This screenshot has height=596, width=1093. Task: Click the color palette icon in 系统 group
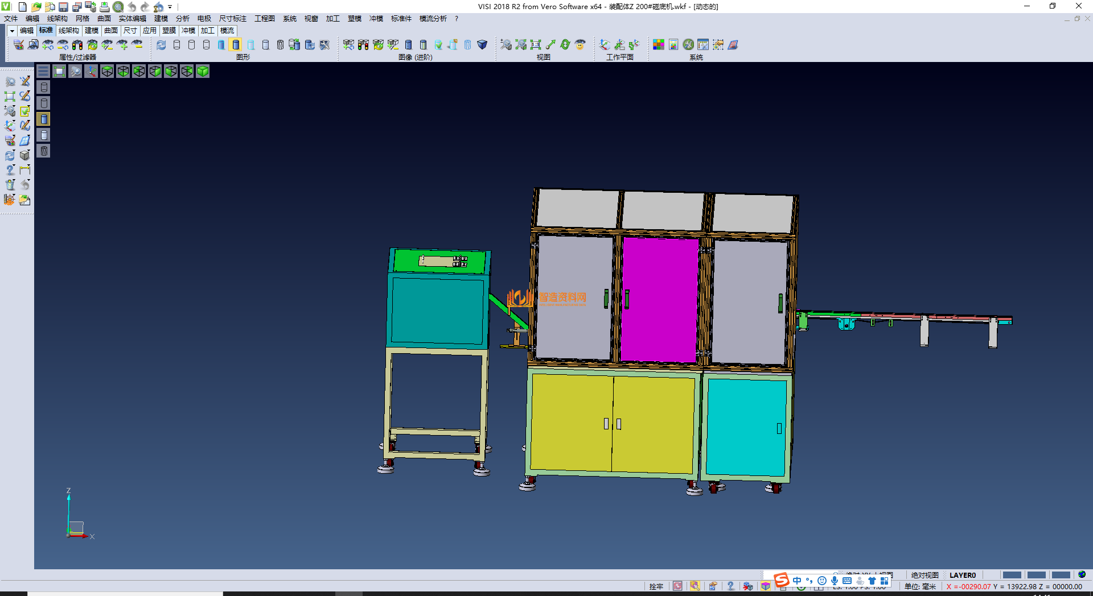coord(659,44)
